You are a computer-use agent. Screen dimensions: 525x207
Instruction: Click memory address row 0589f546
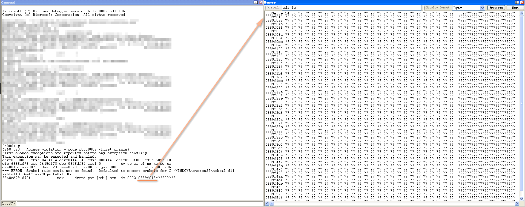pos(390,198)
